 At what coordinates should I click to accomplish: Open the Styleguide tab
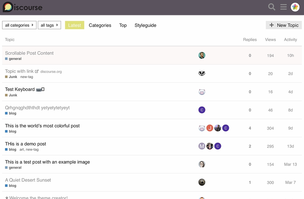(x=145, y=25)
